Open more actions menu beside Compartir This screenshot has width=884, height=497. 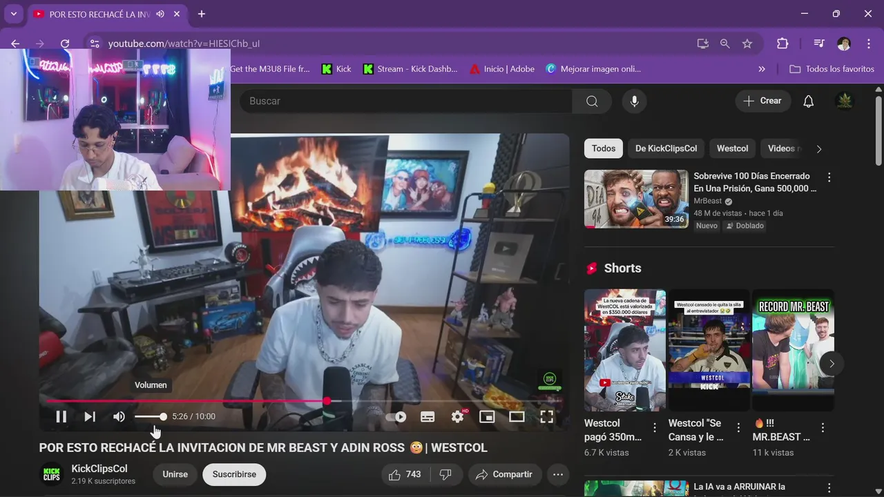tap(558, 474)
